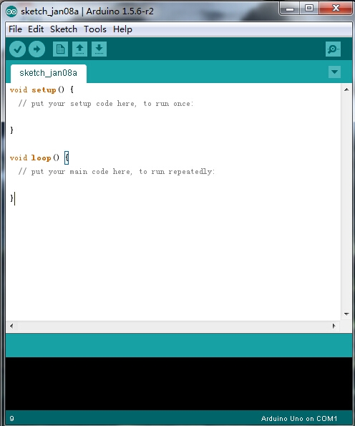The width and height of the screenshot is (355, 426).
Task: Expand the tab options dropdown arrow
Action: click(335, 72)
